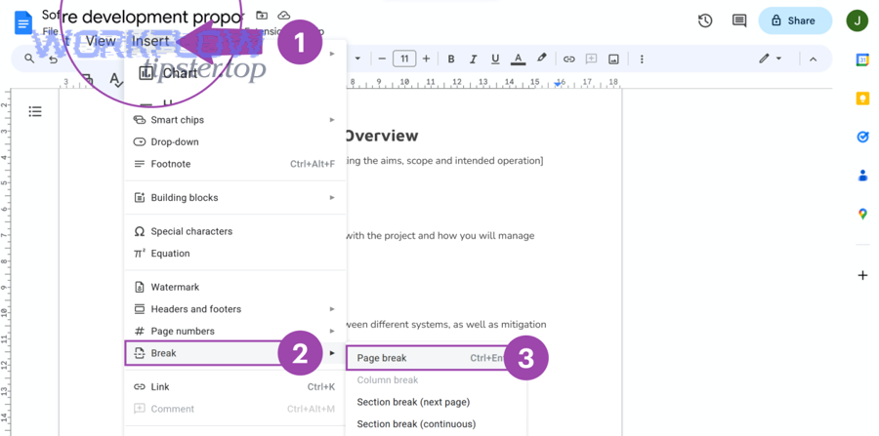
Task: Click the spellcheck icon in toolbar
Action: [x=116, y=80]
